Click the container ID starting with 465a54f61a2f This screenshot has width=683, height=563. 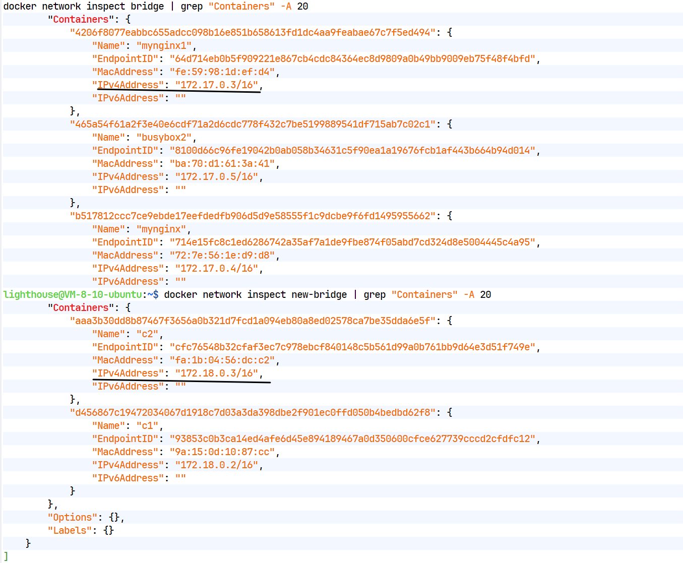(x=253, y=124)
